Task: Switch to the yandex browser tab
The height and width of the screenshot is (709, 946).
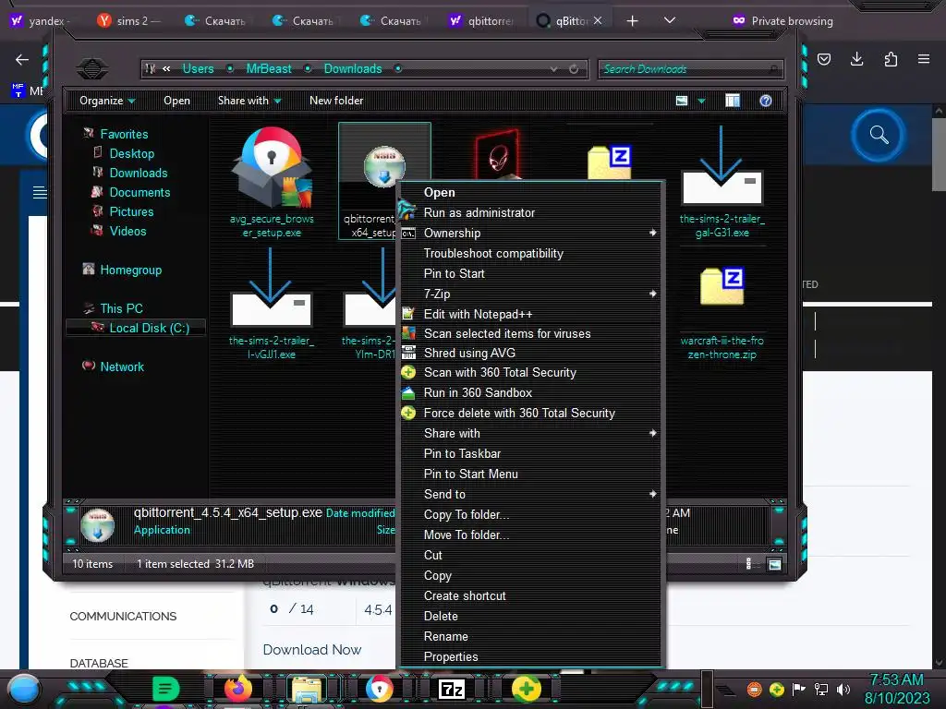Action: pyautogui.click(x=42, y=21)
